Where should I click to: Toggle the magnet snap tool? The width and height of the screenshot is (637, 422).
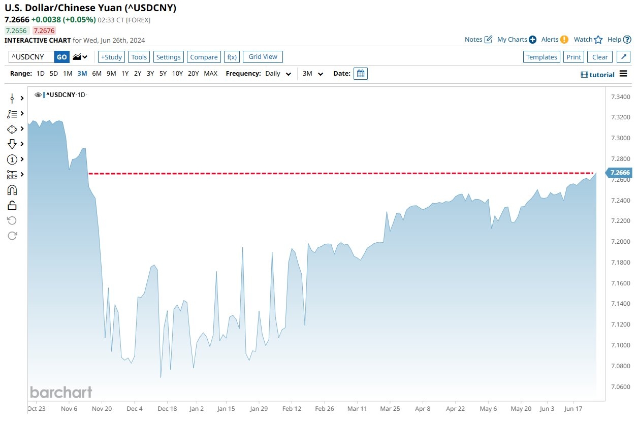click(x=12, y=190)
